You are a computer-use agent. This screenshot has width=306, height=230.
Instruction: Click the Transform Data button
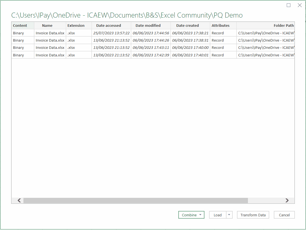pos(253,215)
